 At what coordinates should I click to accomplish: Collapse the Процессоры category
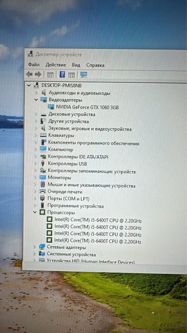coord(35,212)
